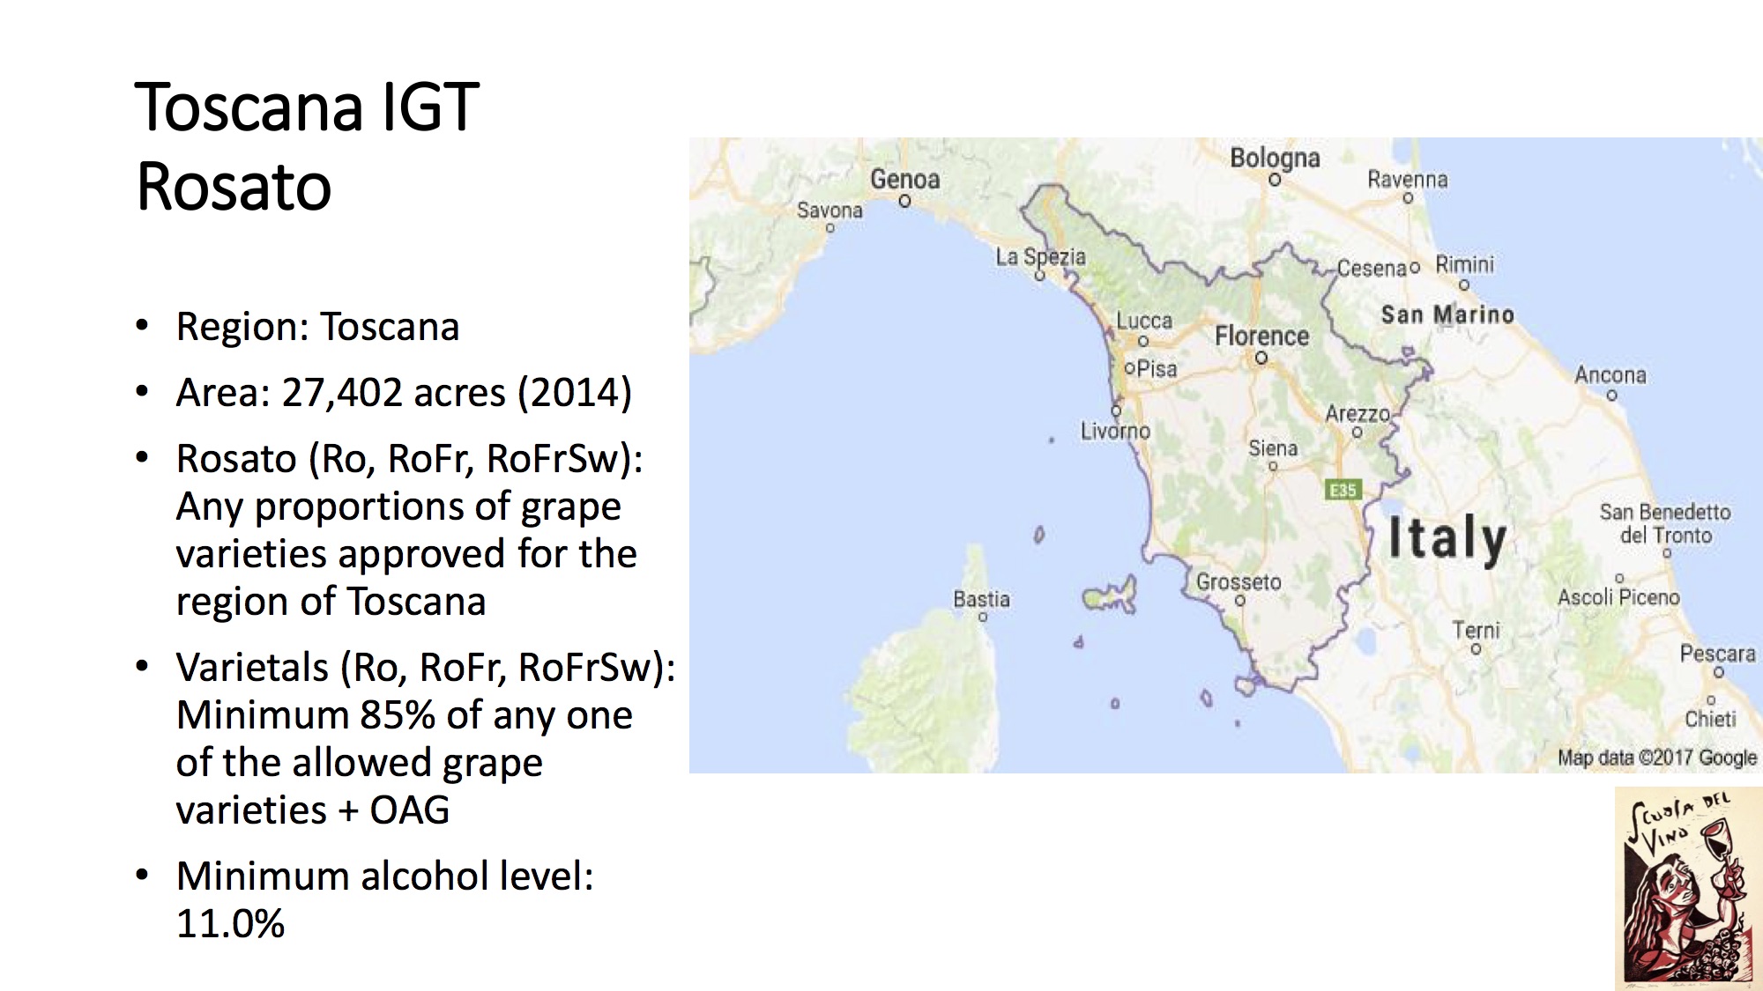Click the E35 highway marker on map
This screenshot has width=1763, height=991.
(x=1343, y=490)
